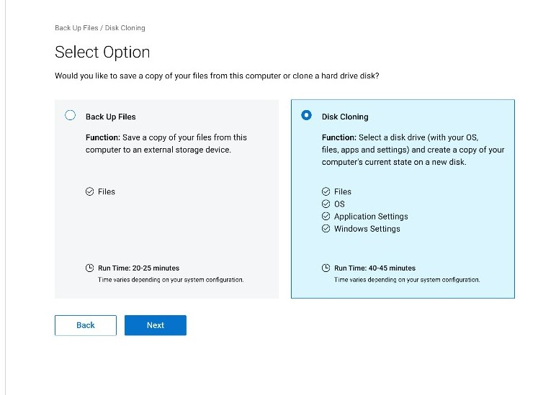Screen dimensions: 556x395
Task: Select the Back Up Files radio button
Action: coord(70,115)
